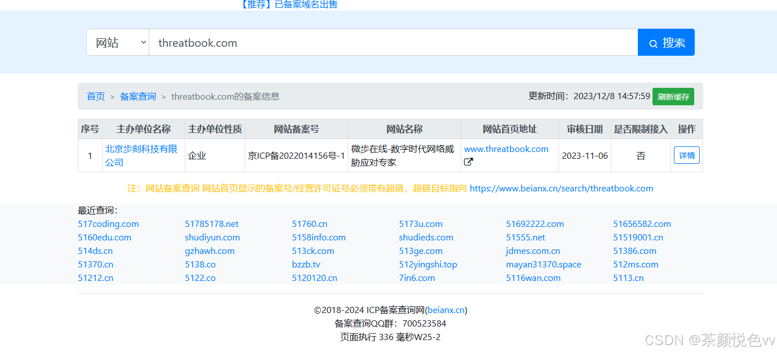Screen dimensions: 777x353
Task: Open the beianx.cn footer link
Action: point(446,310)
